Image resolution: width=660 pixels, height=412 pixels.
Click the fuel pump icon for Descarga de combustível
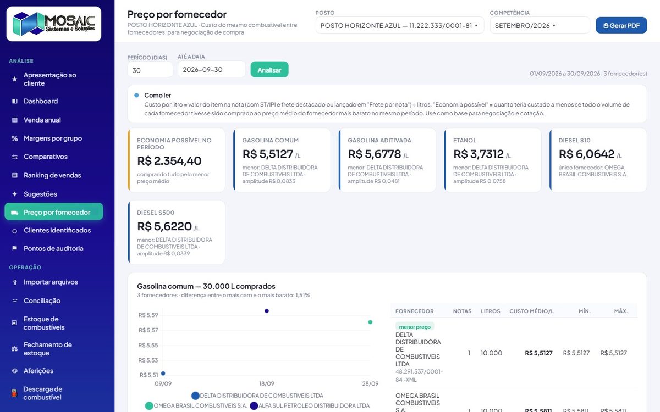[x=15, y=393]
